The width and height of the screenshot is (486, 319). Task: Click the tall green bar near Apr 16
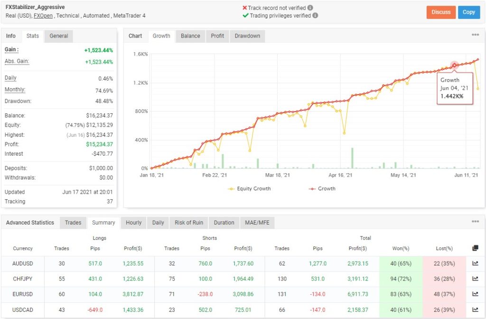(x=352, y=158)
